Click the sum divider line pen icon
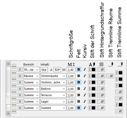The height and width of the screenshot is (118, 127). [x=120, y=64]
